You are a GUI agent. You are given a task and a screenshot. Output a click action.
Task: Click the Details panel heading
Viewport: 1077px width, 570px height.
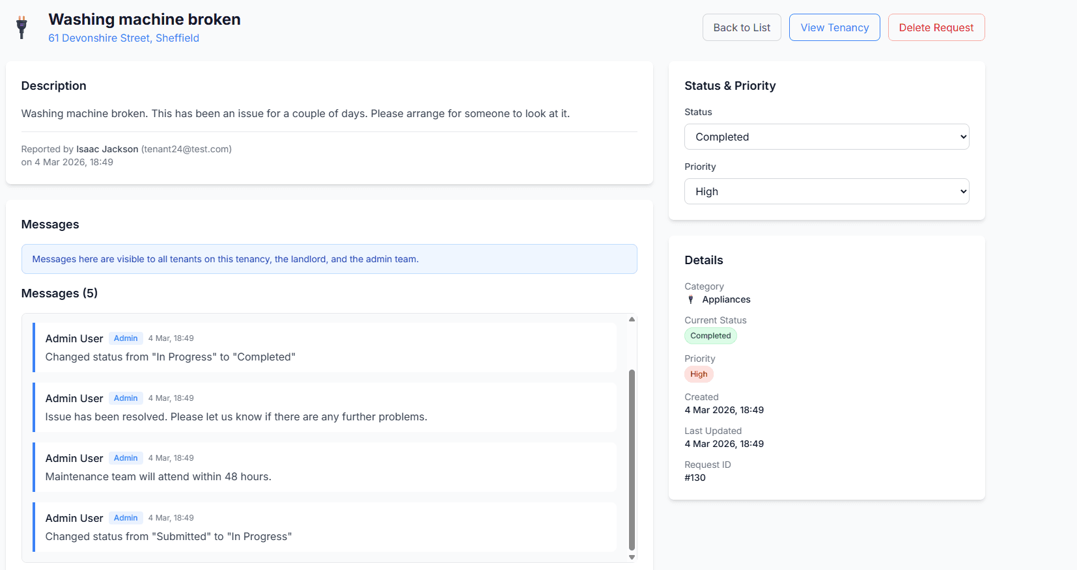(x=703, y=260)
